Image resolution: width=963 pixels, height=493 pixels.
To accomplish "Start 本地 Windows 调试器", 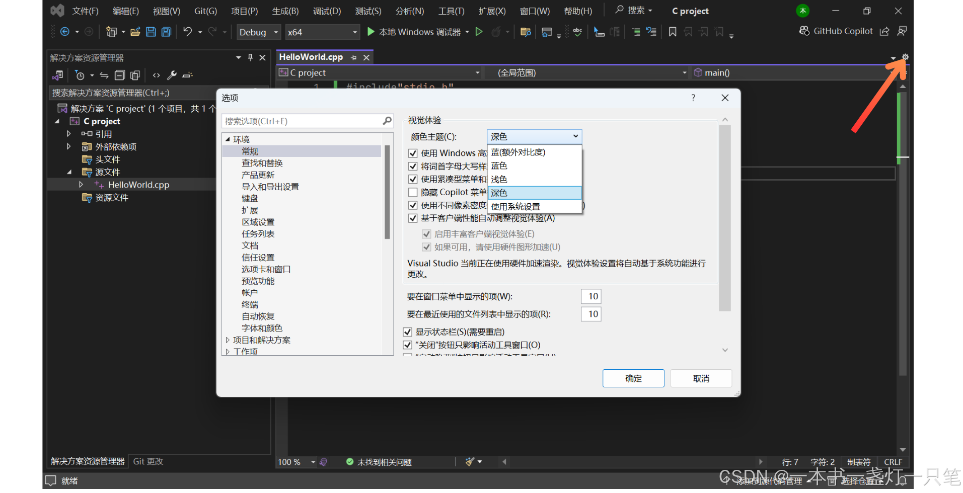I will [x=414, y=32].
